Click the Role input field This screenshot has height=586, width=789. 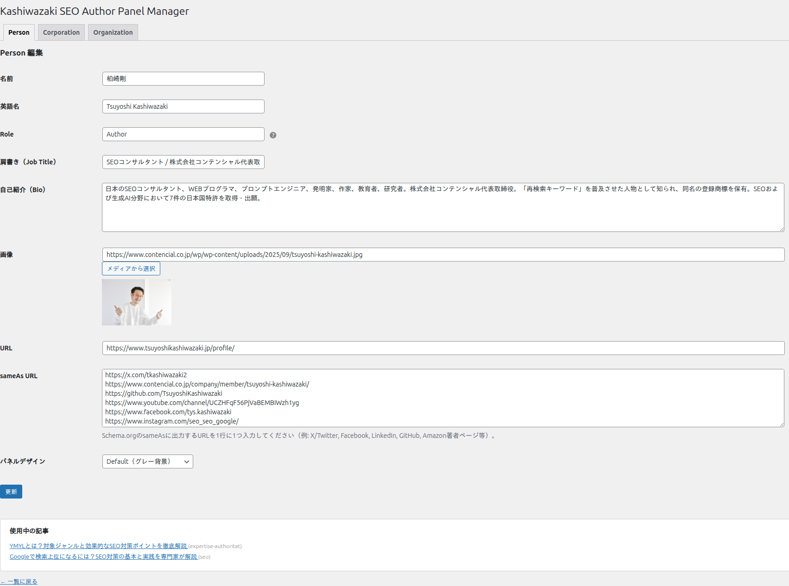coord(183,134)
